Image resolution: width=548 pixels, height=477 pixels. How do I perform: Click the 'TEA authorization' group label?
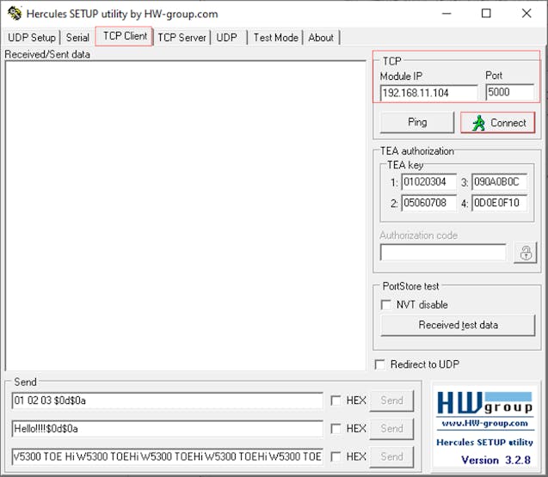coord(417,151)
